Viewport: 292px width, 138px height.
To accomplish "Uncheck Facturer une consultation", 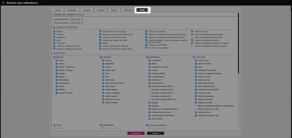I will (146, 45).
